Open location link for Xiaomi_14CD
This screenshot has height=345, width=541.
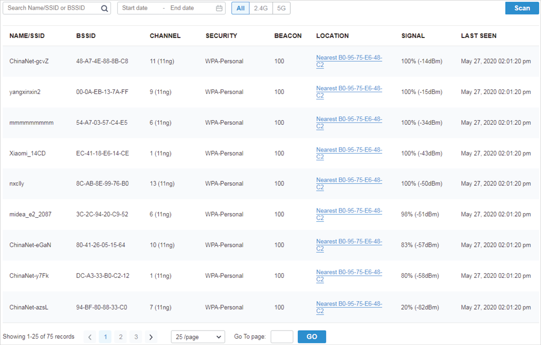pyautogui.click(x=349, y=154)
